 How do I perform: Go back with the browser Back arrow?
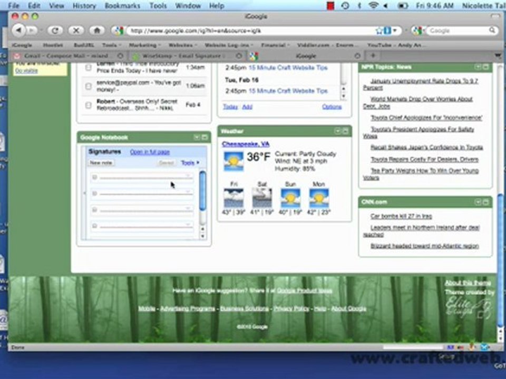click(x=19, y=31)
